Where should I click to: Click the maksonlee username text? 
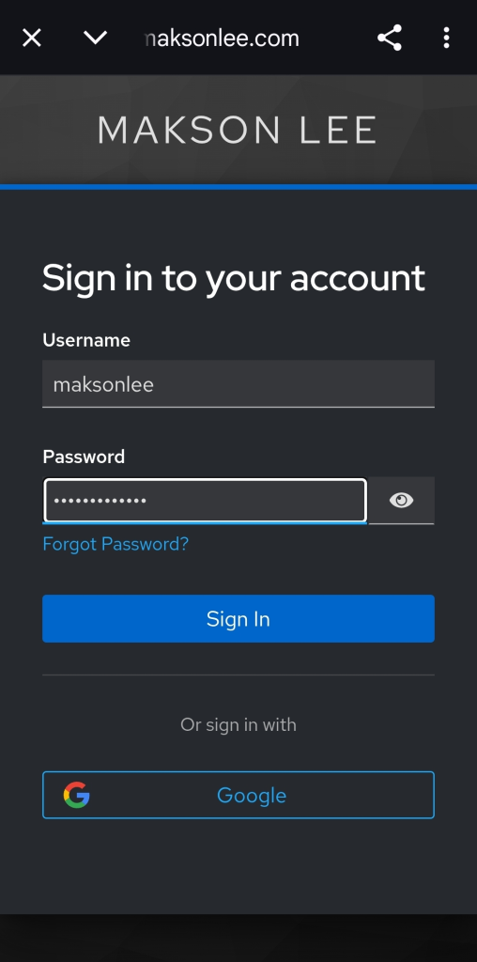(103, 384)
